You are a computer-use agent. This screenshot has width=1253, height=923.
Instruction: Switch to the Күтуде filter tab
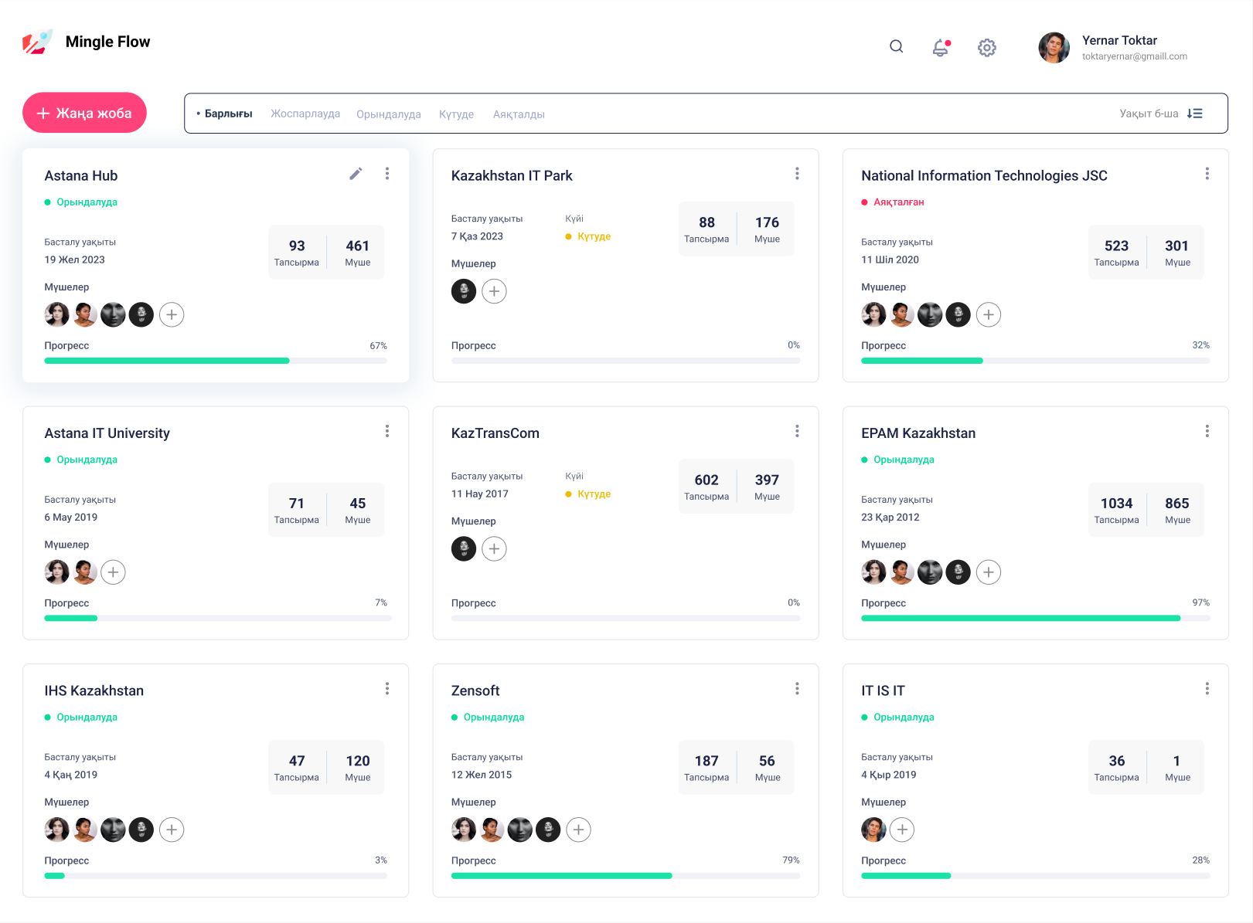[x=456, y=114]
